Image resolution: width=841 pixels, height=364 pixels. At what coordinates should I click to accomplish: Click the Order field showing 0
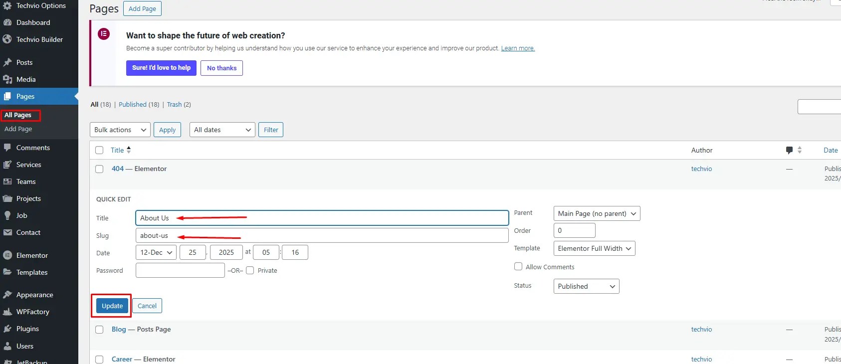[575, 230]
